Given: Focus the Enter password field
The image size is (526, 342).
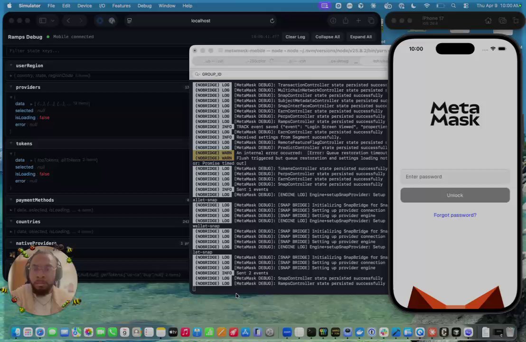Looking at the screenshot, I should point(455,177).
